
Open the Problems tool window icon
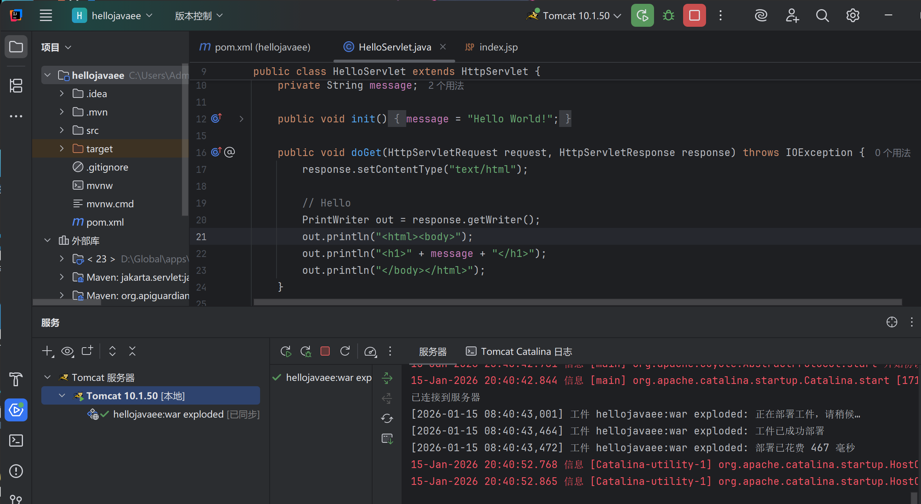click(x=16, y=471)
